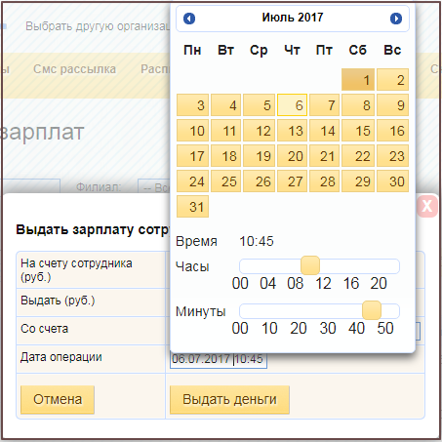
Task: Focus the Дата операции input field
Action: point(219,359)
